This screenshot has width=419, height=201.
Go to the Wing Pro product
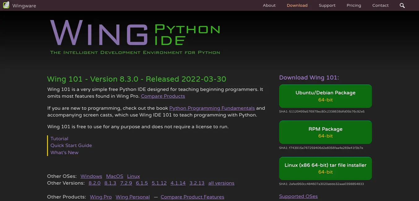coord(101,197)
